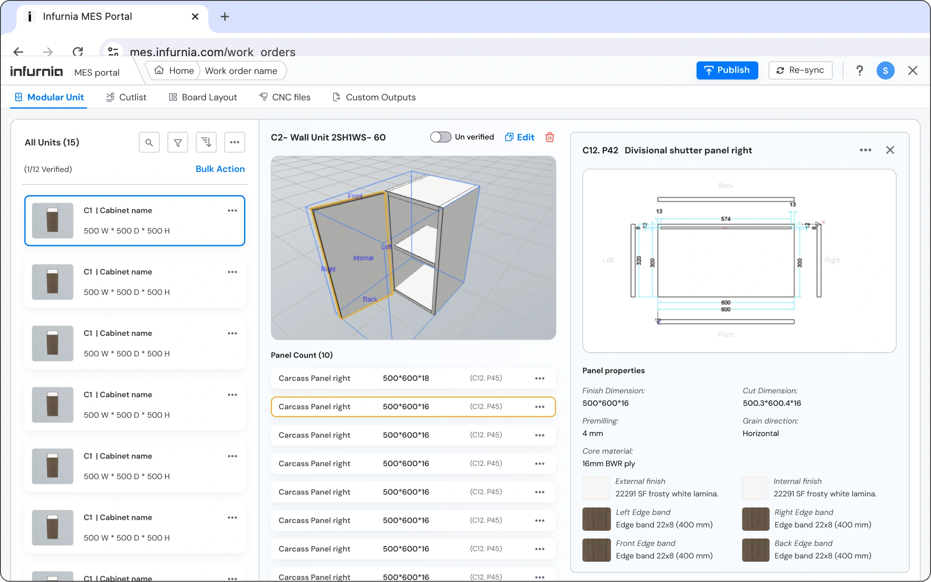The width and height of the screenshot is (931, 582).
Task: Click the Front Edge band swatch
Action: click(597, 550)
